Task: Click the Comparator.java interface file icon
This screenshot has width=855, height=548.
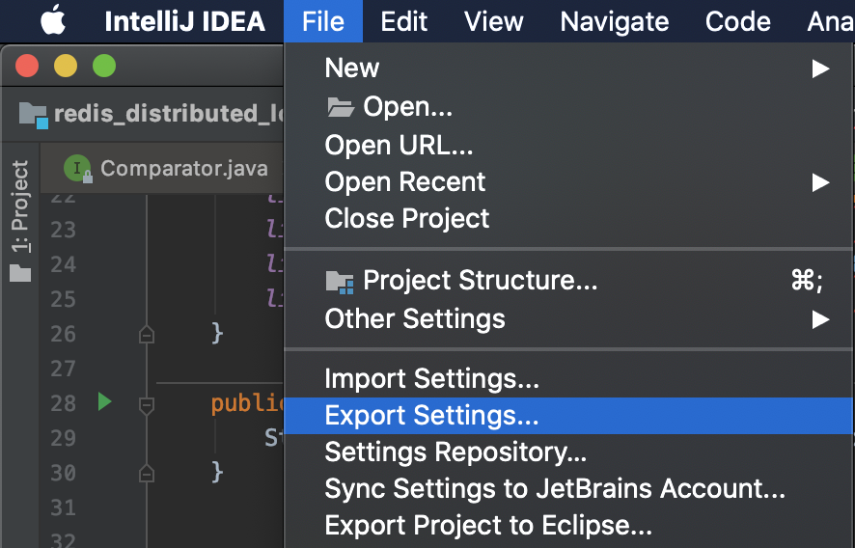Action: pos(77,169)
